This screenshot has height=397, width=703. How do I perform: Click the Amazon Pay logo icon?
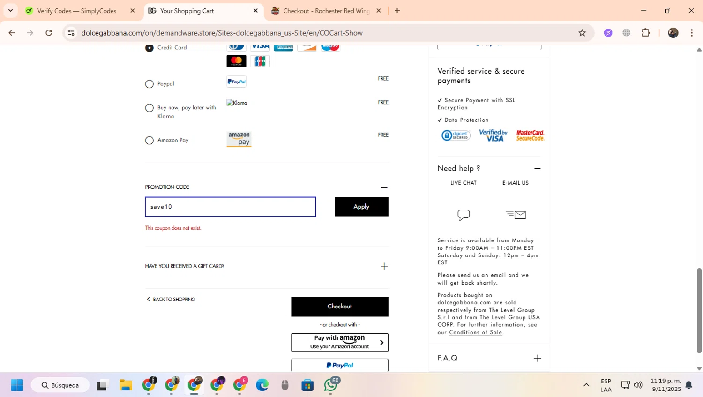click(x=239, y=139)
